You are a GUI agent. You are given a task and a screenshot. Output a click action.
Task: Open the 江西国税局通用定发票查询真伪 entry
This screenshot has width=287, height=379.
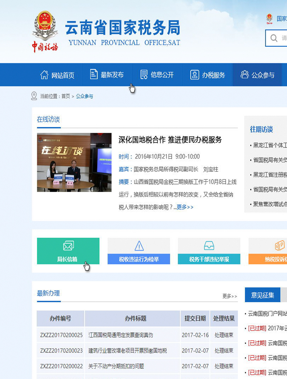(x=121, y=335)
